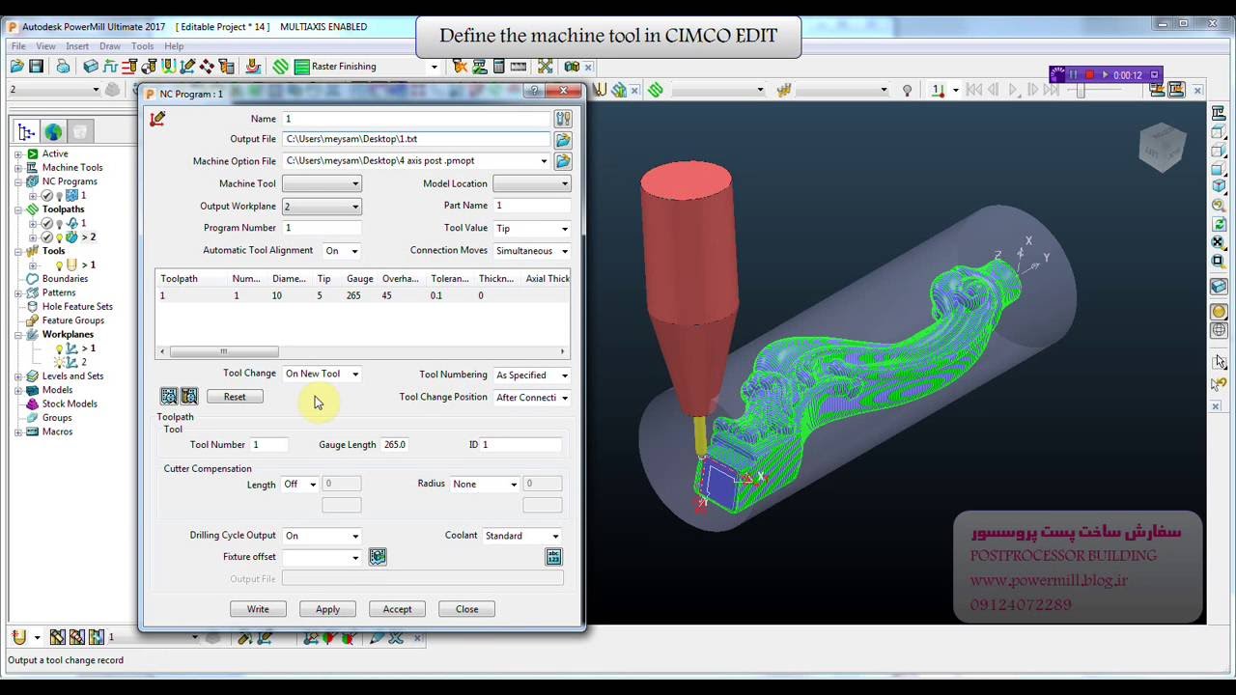Toggle the check mark of toolpath > 2
The image size is (1236, 695).
[x=46, y=237]
